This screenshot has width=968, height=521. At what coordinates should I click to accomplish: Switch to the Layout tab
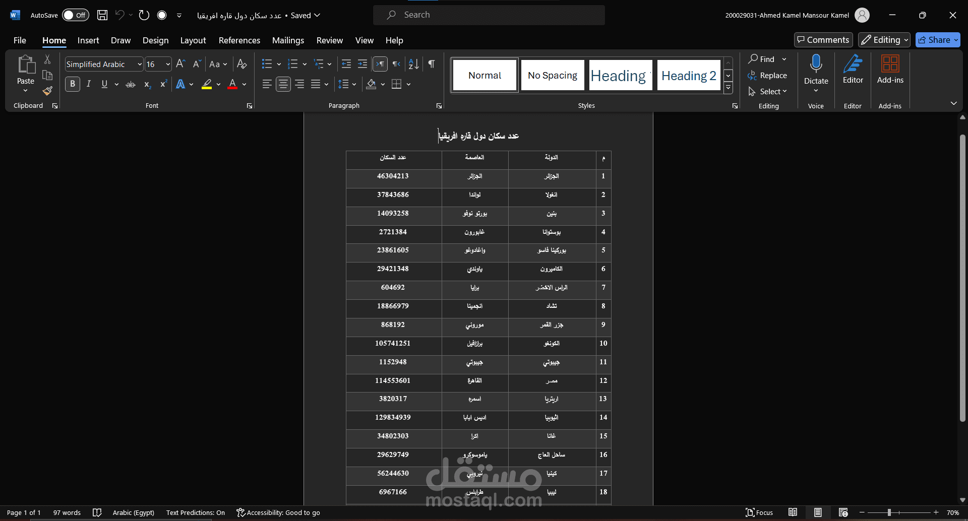point(193,40)
